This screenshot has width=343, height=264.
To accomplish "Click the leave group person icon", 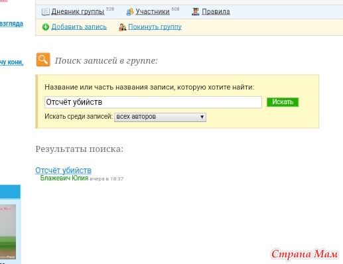I will [122, 27].
